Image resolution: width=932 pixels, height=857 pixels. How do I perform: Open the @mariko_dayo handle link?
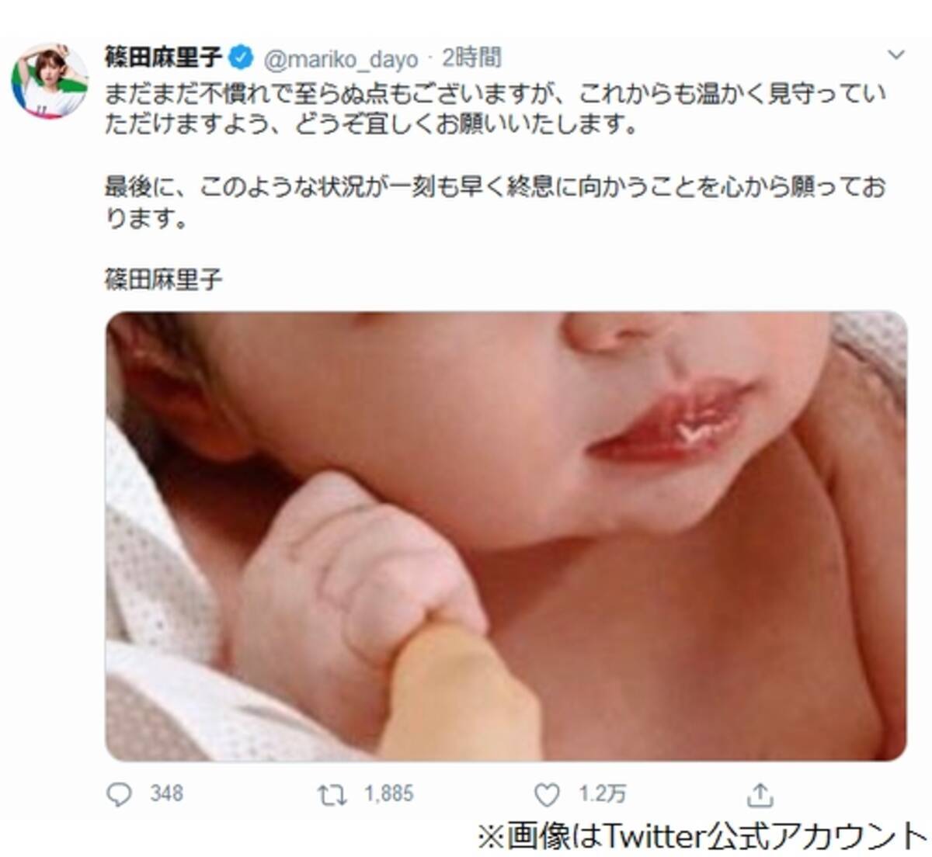click(x=341, y=59)
